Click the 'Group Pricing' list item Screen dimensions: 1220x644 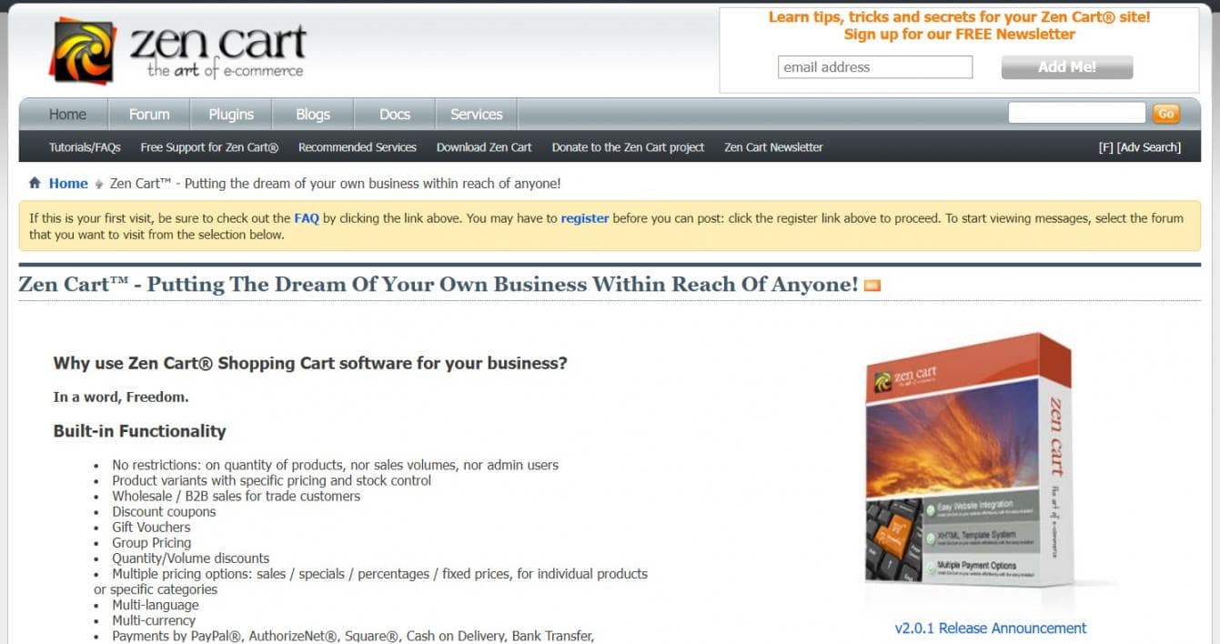[151, 543]
